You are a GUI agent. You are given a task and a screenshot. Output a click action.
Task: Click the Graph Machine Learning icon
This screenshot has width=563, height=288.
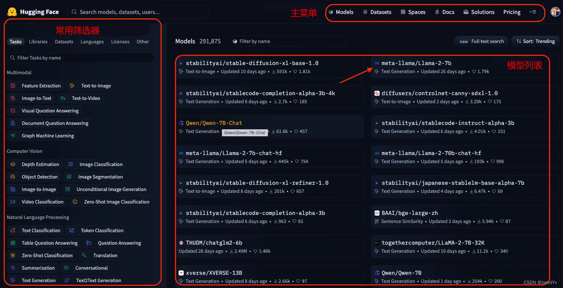13,136
